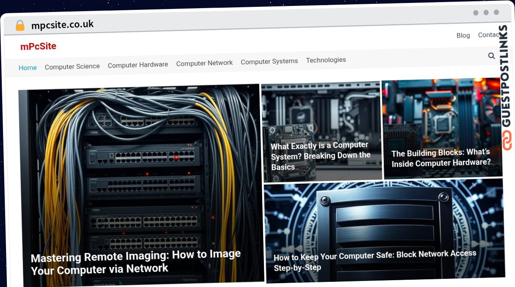
Task: Open the Contact link in header
Action: [489, 35]
